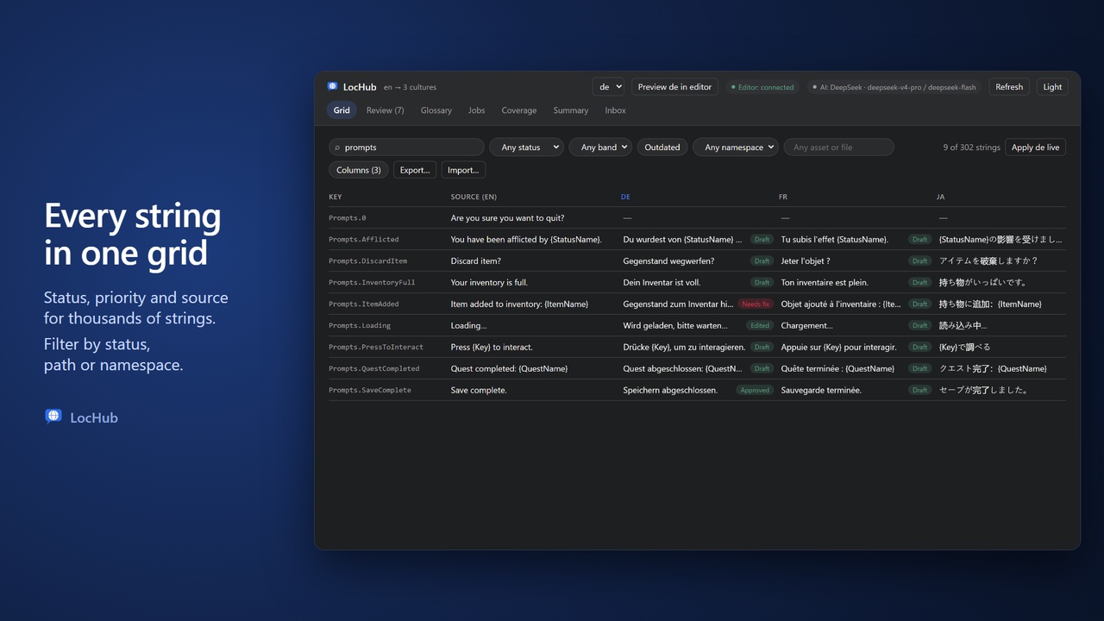Click French cell 'Jeter l'objet ?'

click(806, 260)
